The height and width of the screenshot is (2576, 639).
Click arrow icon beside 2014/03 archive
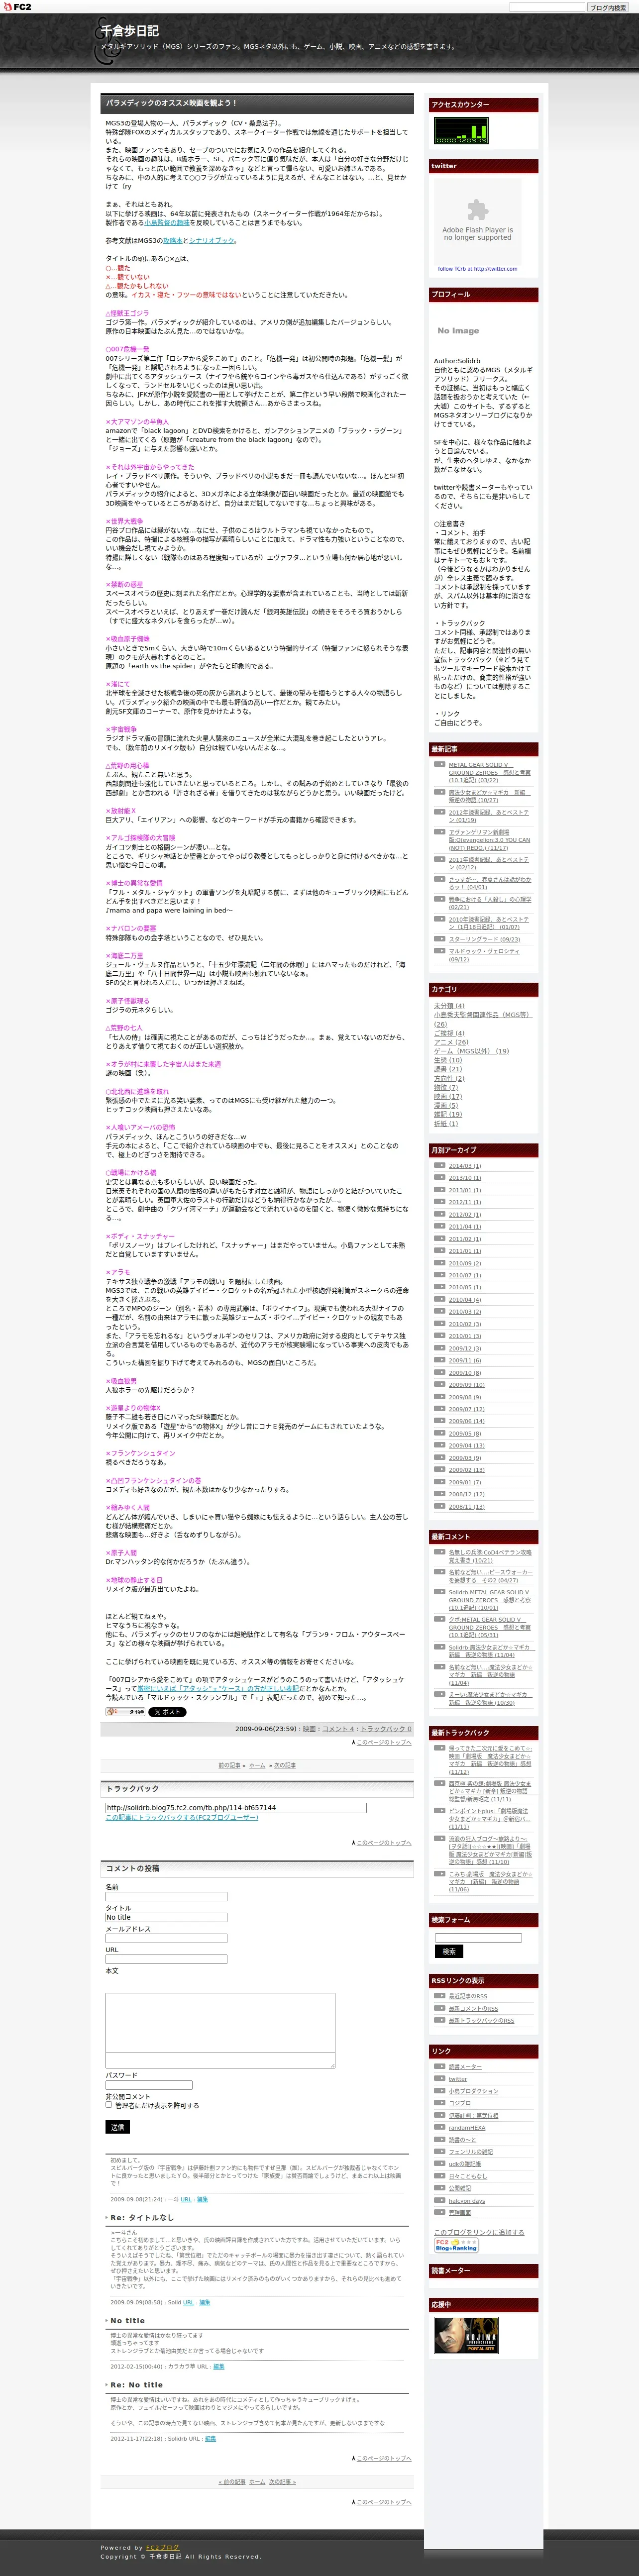(x=439, y=1165)
